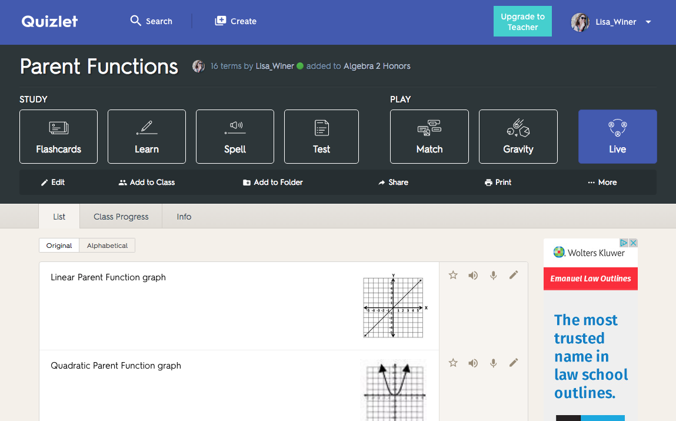
Task: Open the Info tab
Action: [x=184, y=217]
